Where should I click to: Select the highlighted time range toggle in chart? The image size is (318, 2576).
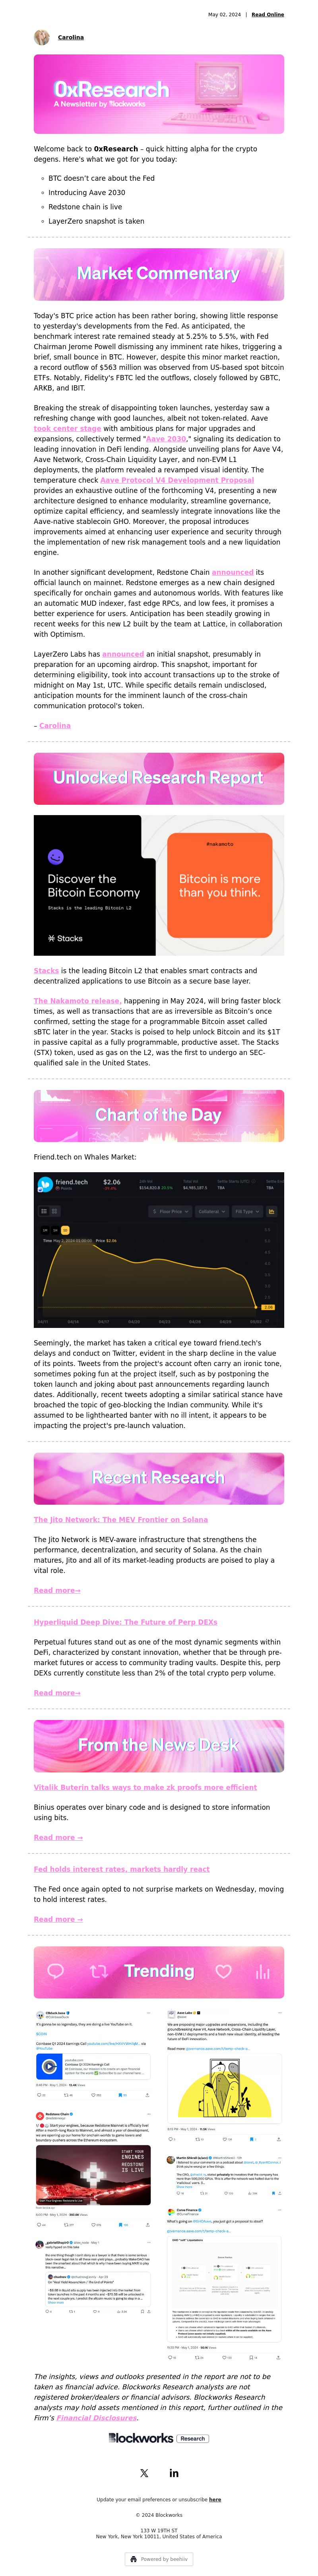(65, 1230)
